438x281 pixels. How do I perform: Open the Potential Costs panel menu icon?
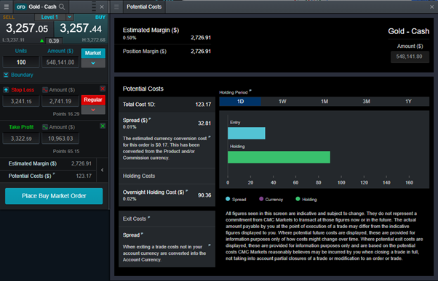[x=116, y=7]
